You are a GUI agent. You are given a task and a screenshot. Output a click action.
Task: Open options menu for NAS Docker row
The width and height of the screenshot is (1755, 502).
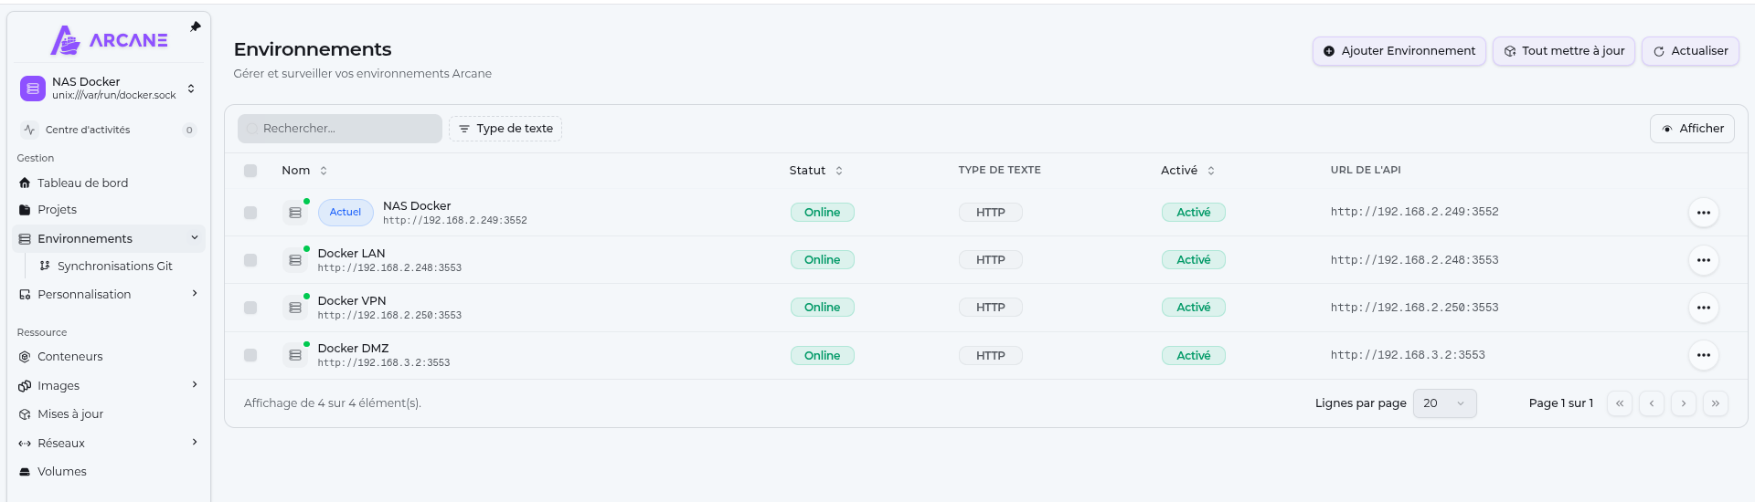pos(1703,213)
